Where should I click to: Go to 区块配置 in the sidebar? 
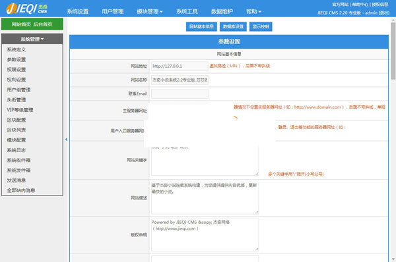16,120
